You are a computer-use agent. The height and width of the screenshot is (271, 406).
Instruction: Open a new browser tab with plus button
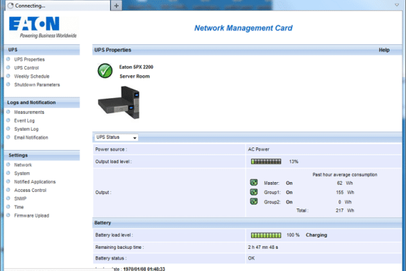(117, 6)
